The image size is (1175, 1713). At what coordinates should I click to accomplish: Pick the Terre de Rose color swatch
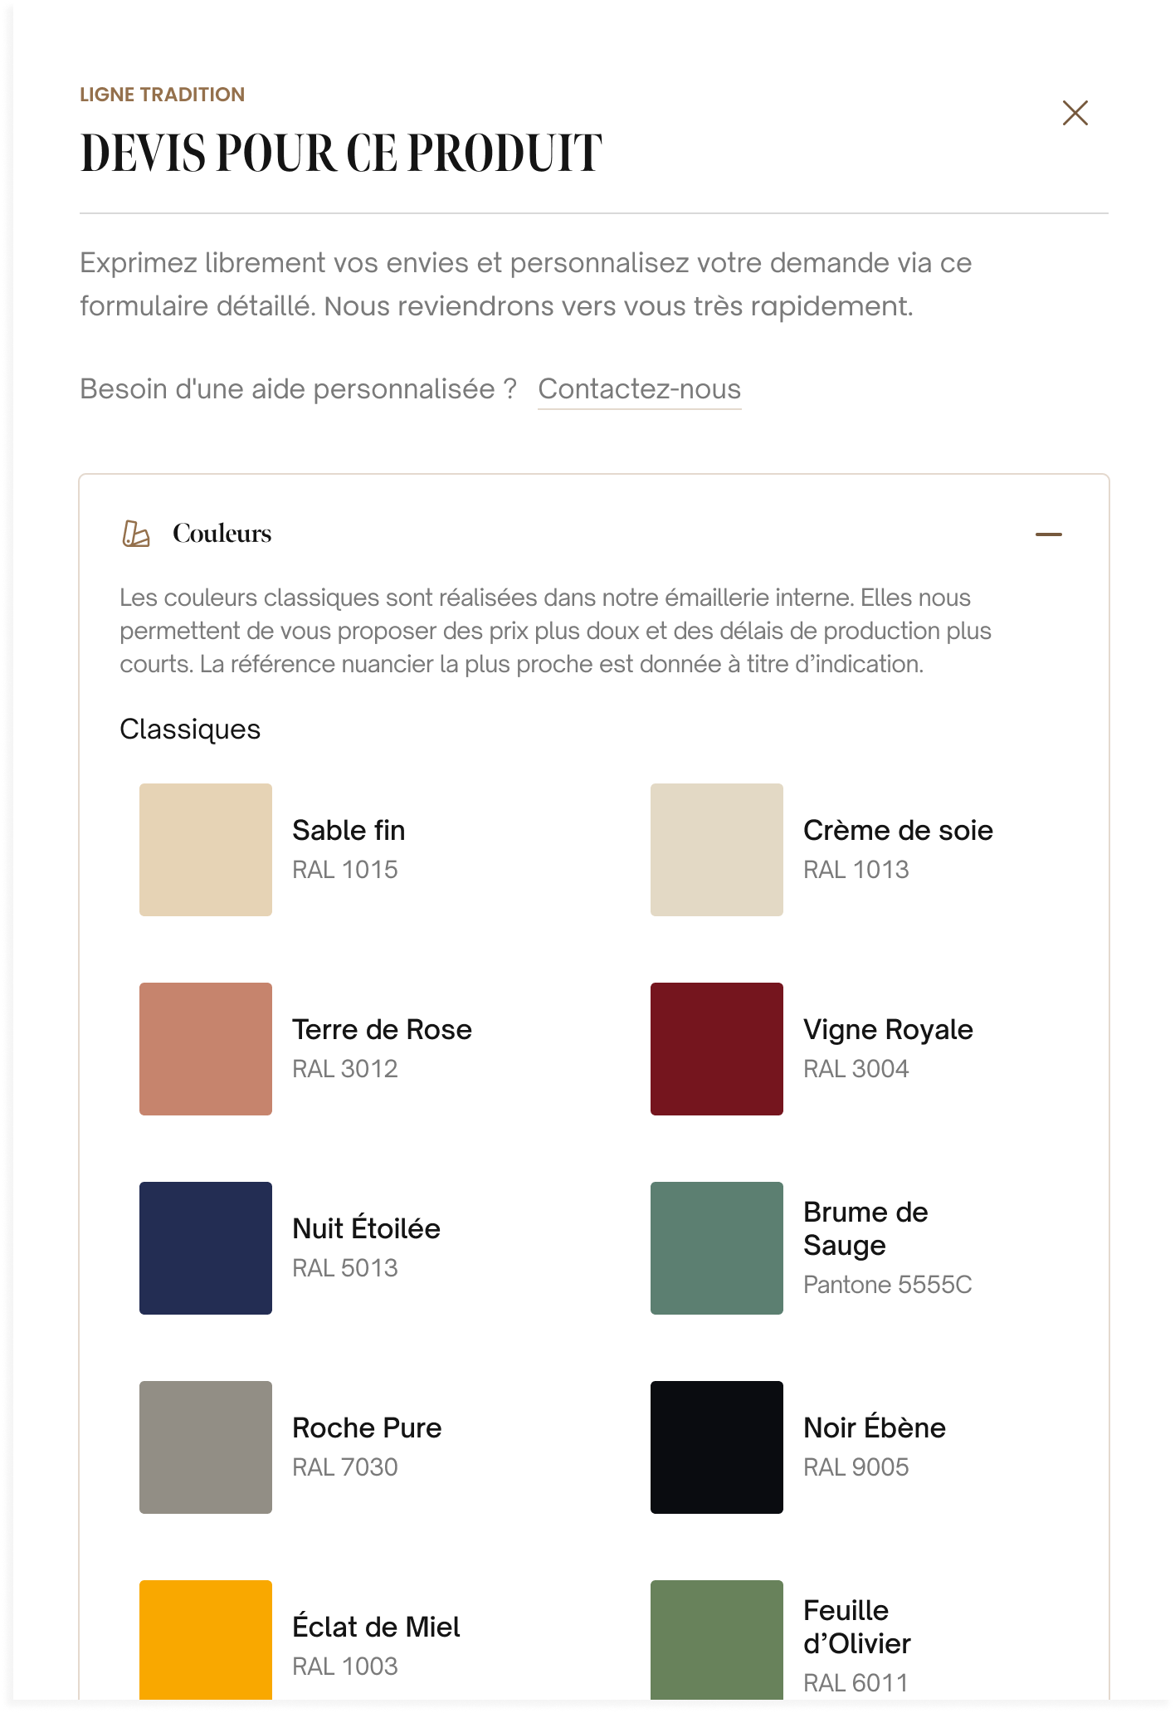tap(206, 1049)
